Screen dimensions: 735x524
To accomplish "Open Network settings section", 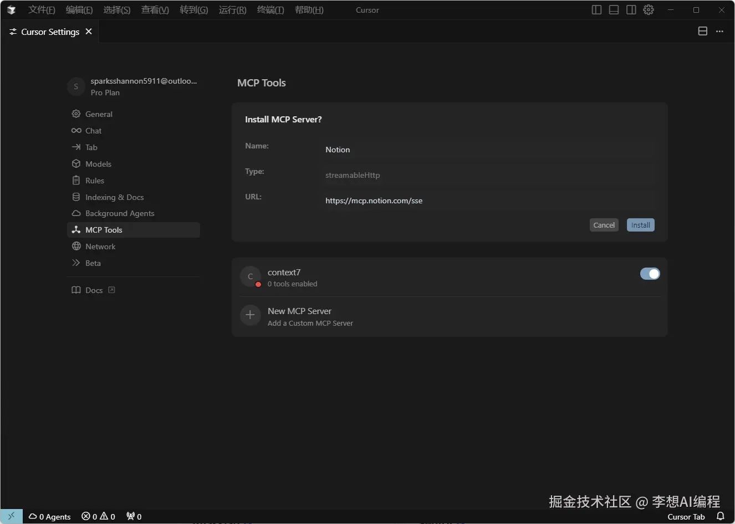I will (133, 246).
